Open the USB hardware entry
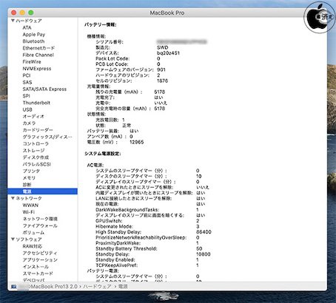This screenshot has height=303, width=336. point(27,109)
